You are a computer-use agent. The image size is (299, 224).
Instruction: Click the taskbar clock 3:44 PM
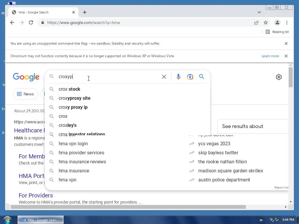[x=288, y=220]
